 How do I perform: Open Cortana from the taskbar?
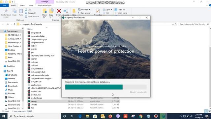pyautogui.click(x=65, y=116)
